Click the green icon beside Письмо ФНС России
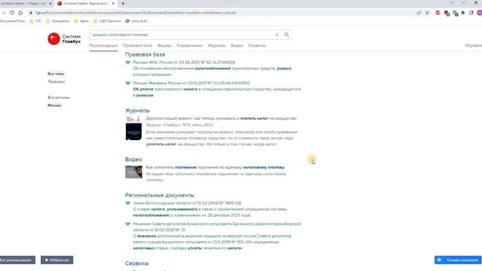This screenshot has height=271, width=482. 128,62
